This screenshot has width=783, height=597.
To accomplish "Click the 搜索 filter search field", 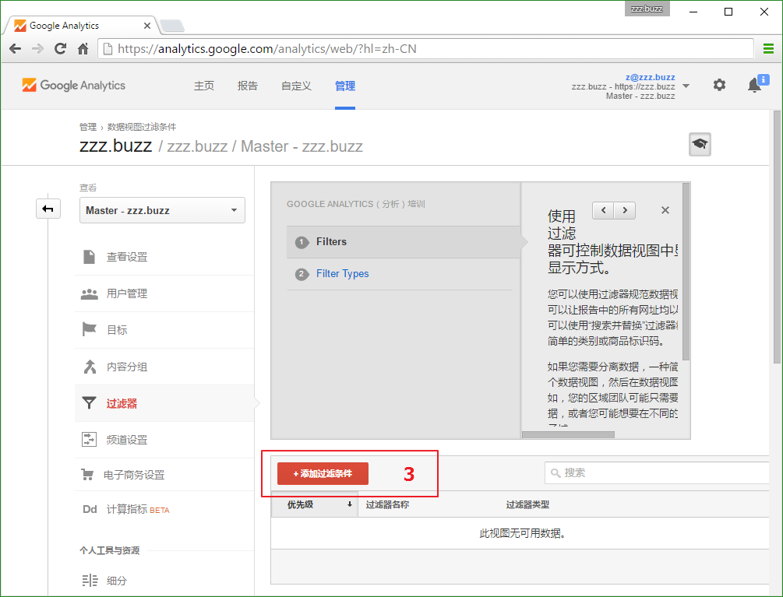I will [x=657, y=472].
